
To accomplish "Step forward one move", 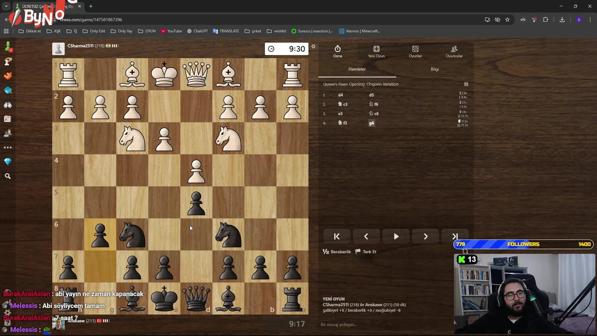I will 425,237.
